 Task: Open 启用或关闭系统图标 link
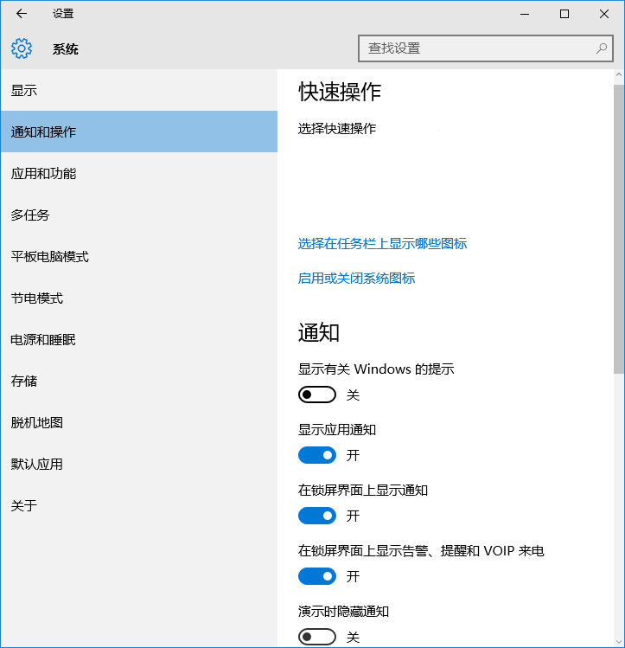pyautogui.click(x=356, y=279)
